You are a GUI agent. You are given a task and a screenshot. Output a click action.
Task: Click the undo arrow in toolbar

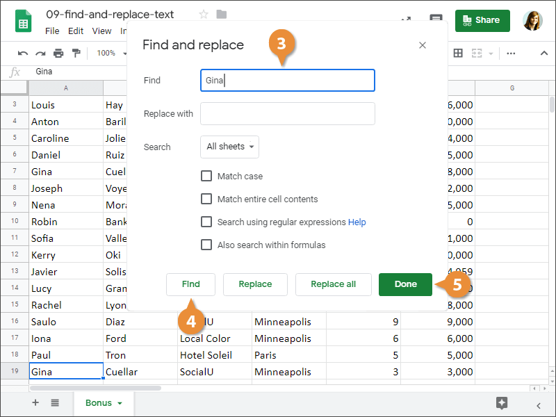pyautogui.click(x=23, y=54)
